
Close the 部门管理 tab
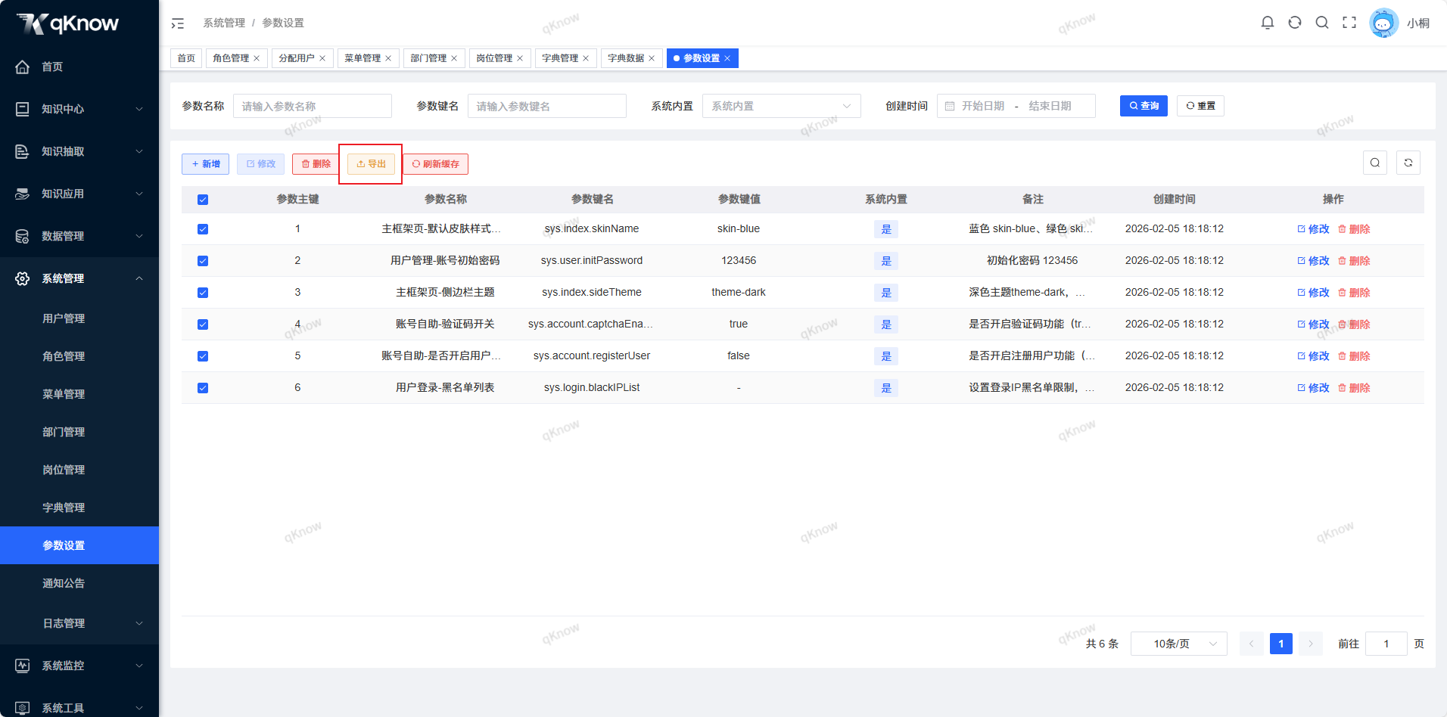(454, 58)
